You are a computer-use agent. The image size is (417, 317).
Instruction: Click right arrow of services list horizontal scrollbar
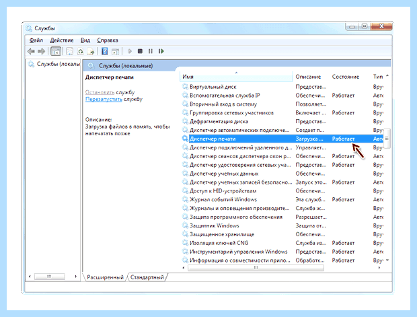coord(379,268)
